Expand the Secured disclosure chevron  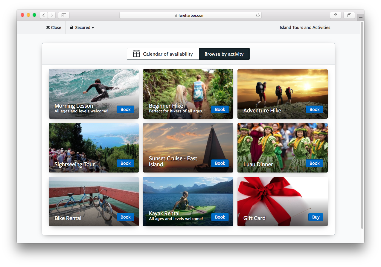(x=93, y=28)
